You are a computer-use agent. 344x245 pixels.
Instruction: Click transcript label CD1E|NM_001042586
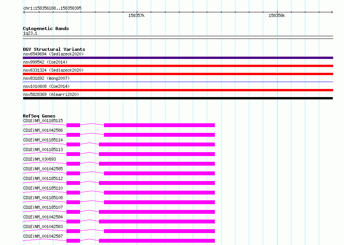(x=43, y=130)
